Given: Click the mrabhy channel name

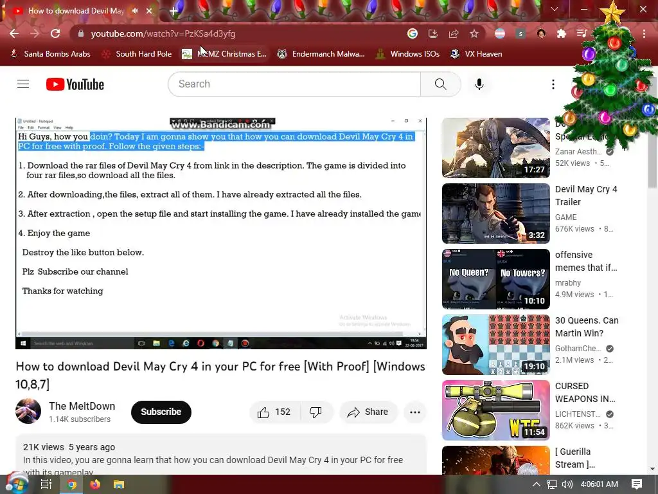Looking at the screenshot, I should tap(568, 283).
